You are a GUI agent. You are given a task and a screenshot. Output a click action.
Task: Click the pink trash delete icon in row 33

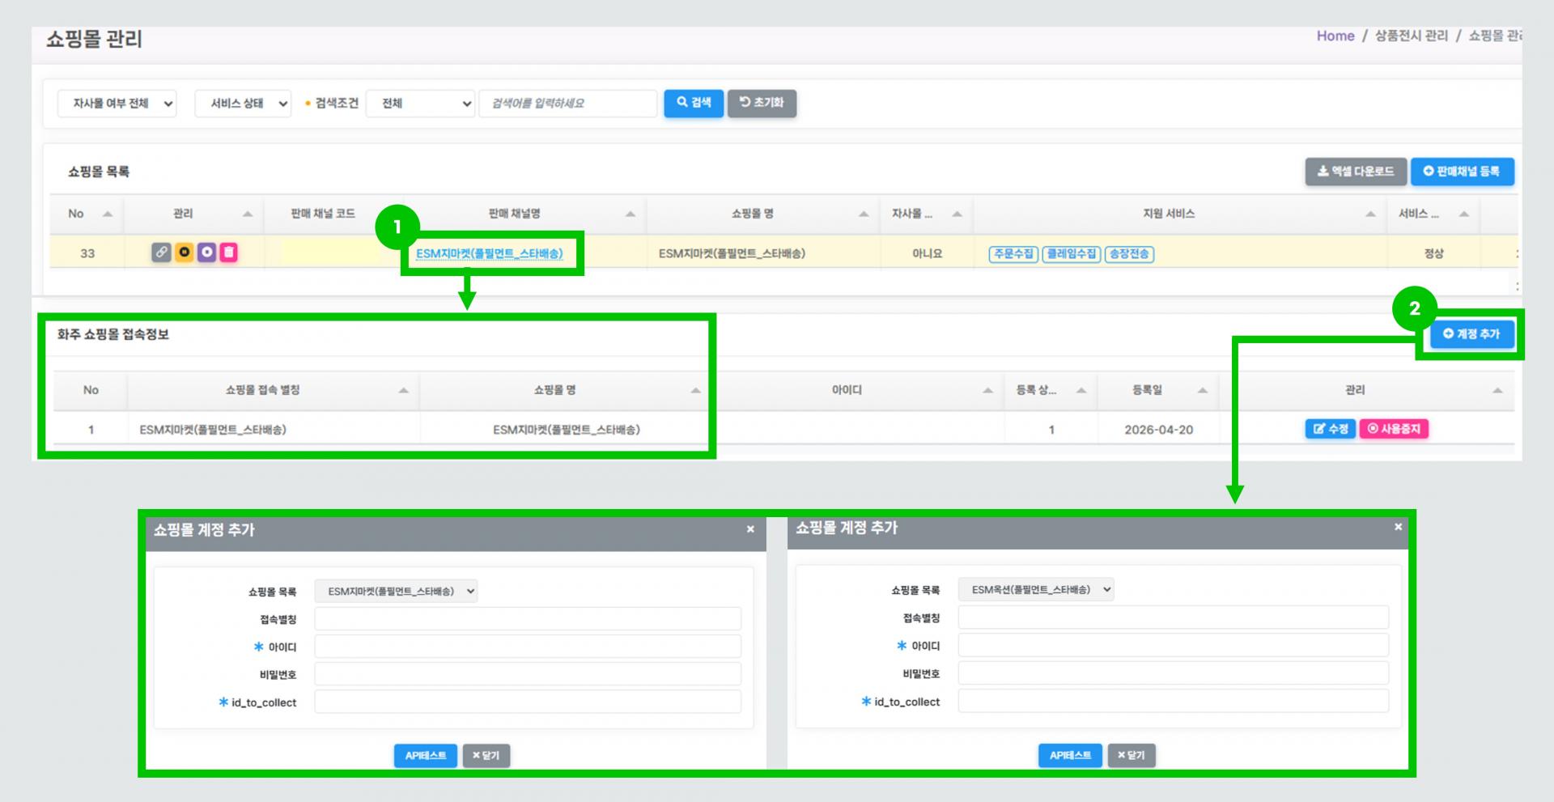click(x=229, y=252)
